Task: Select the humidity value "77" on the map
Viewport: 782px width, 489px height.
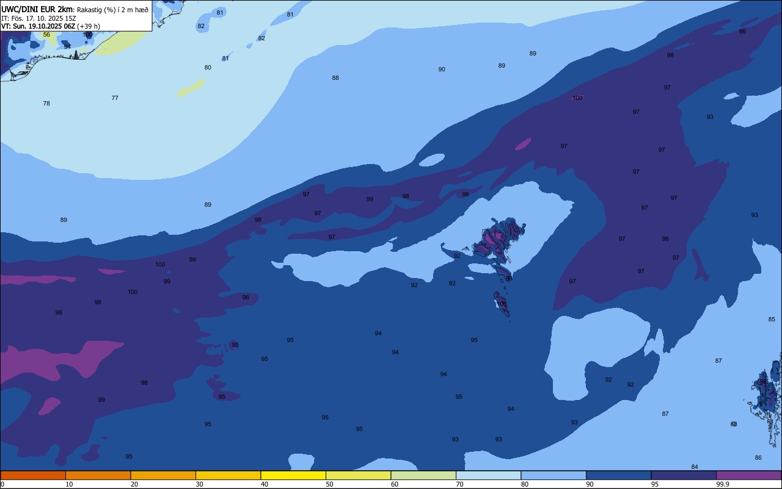Action: [x=115, y=98]
